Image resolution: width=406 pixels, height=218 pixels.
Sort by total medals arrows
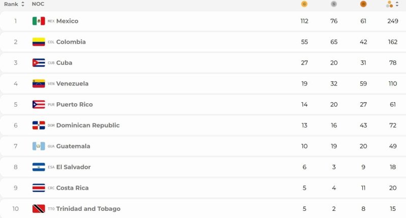tap(397, 4)
